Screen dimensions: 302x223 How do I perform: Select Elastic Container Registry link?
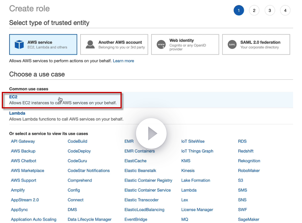(148, 181)
